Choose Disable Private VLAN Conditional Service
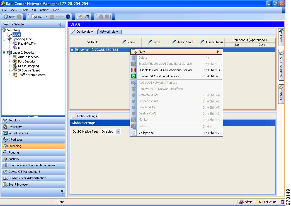Screen dimensions: 291x206 (x=176, y=70)
